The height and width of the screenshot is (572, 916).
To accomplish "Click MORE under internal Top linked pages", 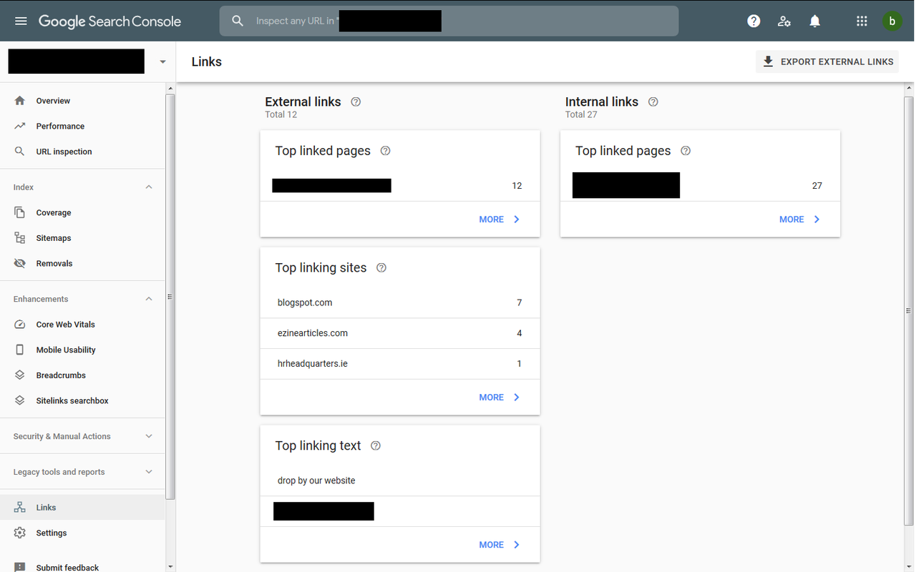I will pos(799,220).
